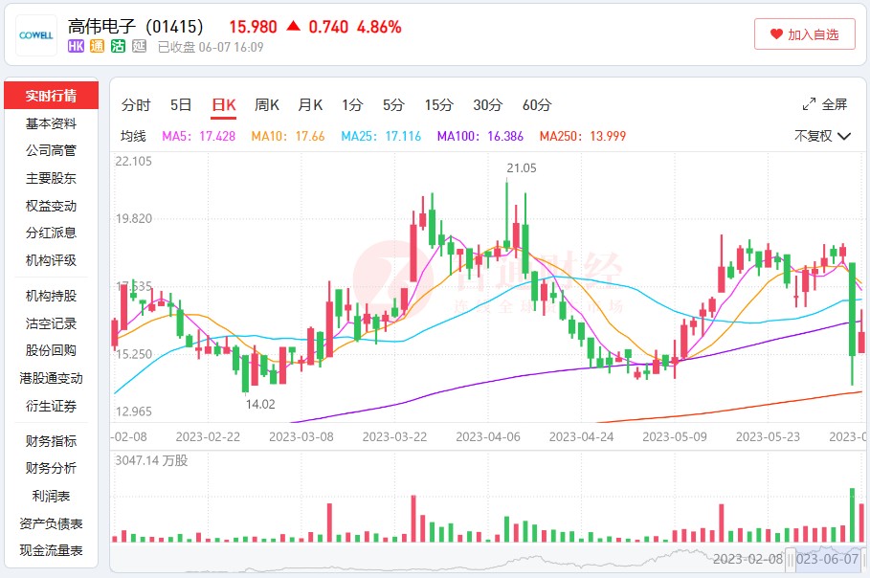Switch chart to 周K weekly candles
The height and width of the screenshot is (578, 870).
[266, 104]
